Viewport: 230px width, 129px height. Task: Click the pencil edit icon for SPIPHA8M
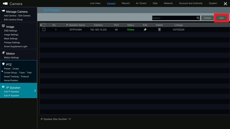145,30
